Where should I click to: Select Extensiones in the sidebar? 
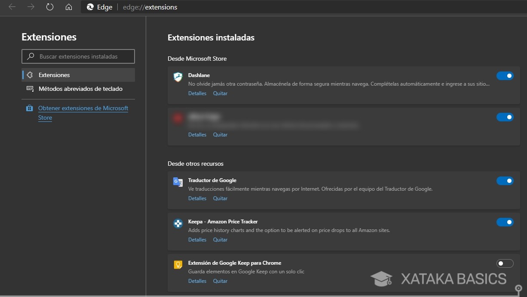click(x=54, y=74)
